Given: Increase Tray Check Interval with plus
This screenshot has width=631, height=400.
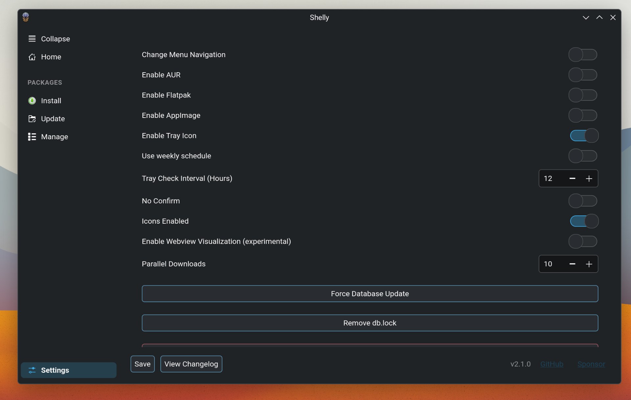Looking at the screenshot, I should click(589, 179).
